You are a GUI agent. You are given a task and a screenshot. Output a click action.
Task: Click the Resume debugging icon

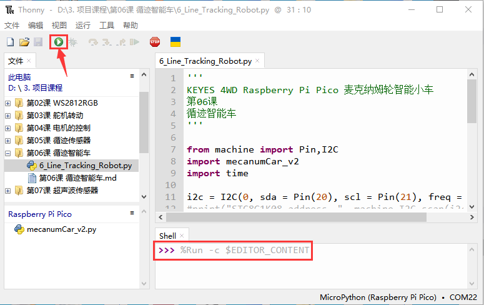coord(134,42)
